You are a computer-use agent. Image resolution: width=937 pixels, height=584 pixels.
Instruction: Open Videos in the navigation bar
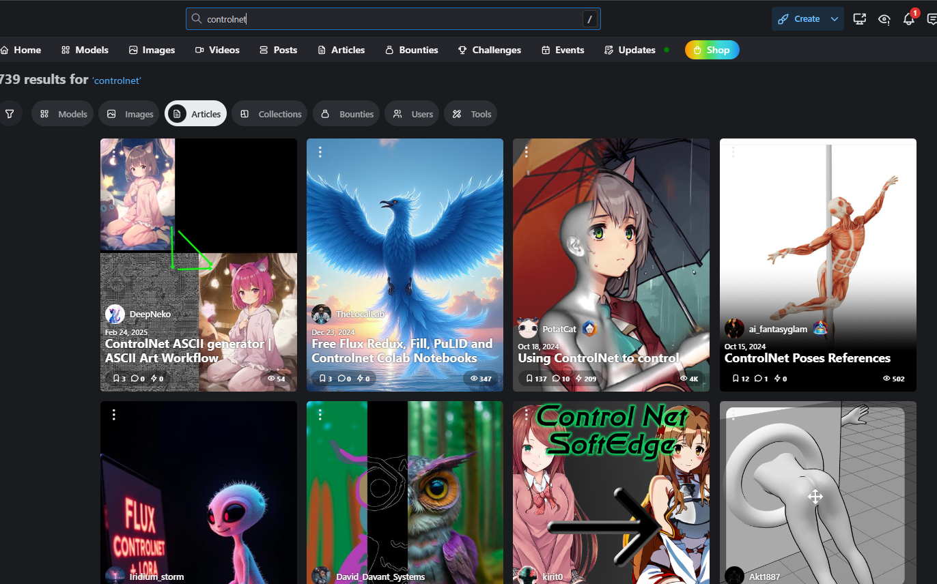pos(217,50)
